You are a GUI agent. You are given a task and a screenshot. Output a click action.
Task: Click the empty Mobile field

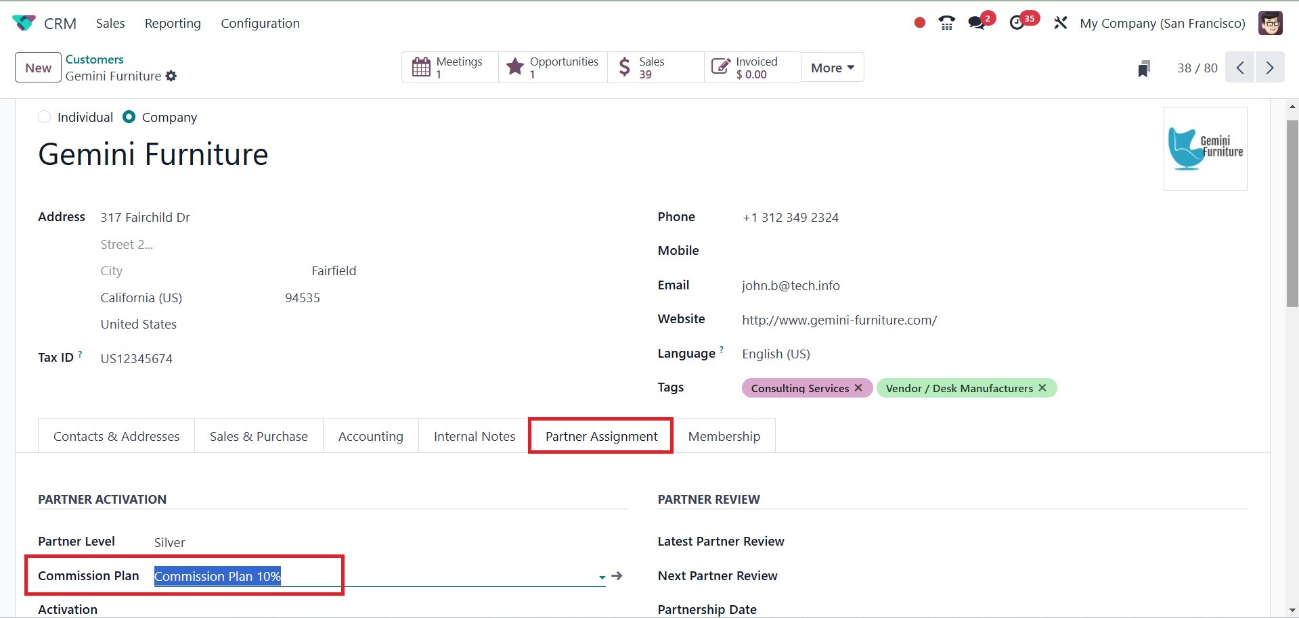(x=994, y=251)
